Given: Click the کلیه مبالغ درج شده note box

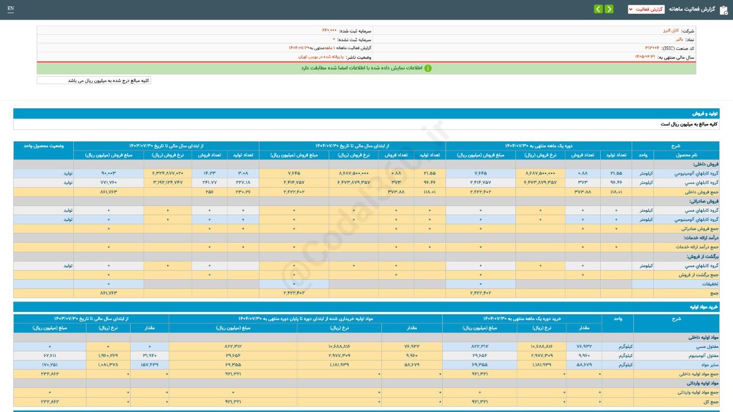Looking at the screenshot, I should [94, 81].
